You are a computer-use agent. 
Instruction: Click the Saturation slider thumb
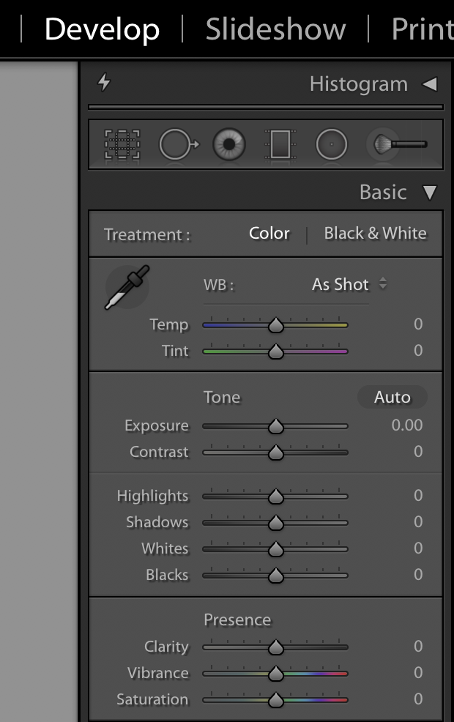pyautogui.click(x=275, y=700)
